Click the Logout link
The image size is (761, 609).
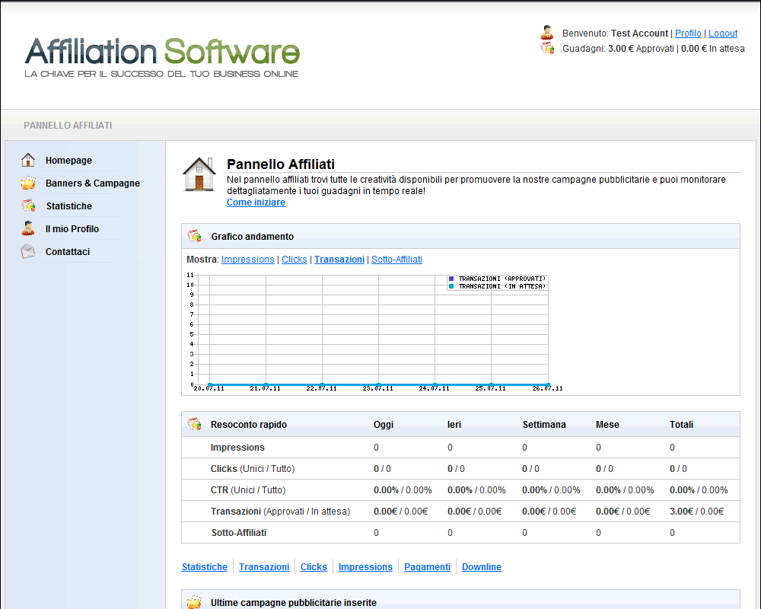pos(723,33)
